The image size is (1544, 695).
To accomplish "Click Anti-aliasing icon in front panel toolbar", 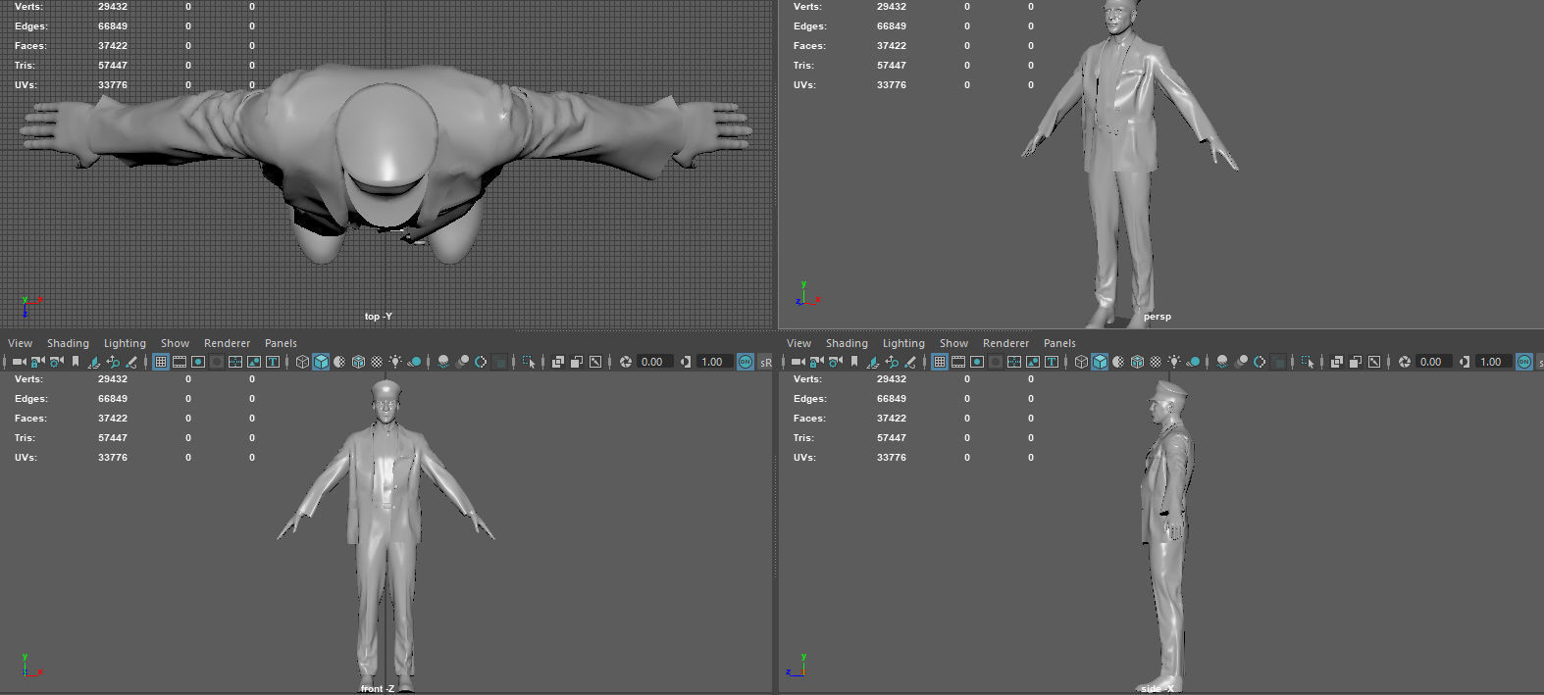I will pyautogui.click(x=481, y=362).
